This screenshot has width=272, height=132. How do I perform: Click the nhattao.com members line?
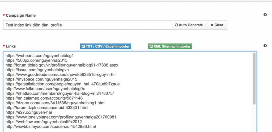[x=60, y=93]
